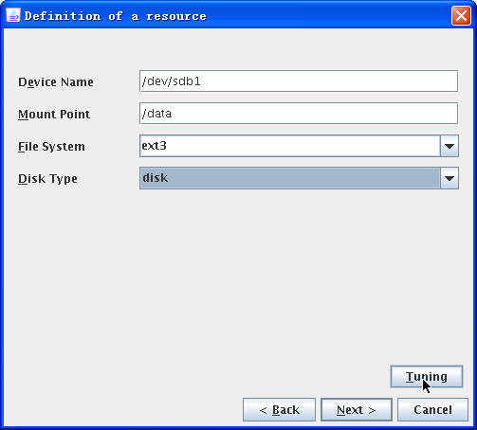Open the Tuning settings button

pyautogui.click(x=427, y=377)
